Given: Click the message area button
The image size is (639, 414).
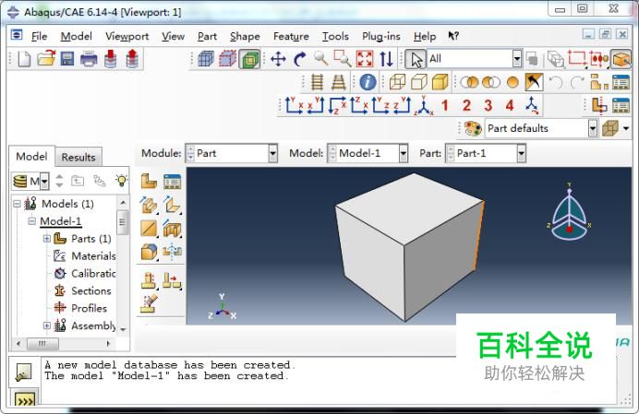Looking at the screenshot, I should coord(24,373).
